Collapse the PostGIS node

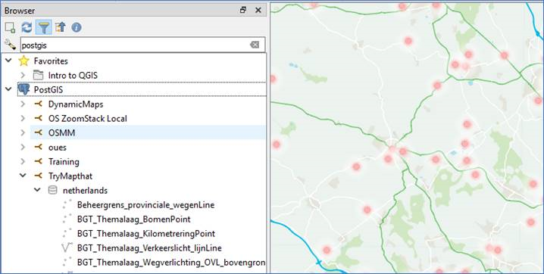8,89
